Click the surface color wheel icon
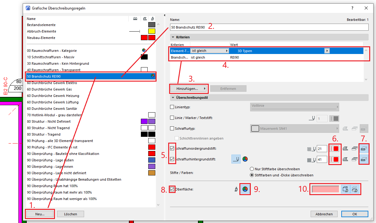376x223 pixels. pyautogui.click(x=245, y=189)
